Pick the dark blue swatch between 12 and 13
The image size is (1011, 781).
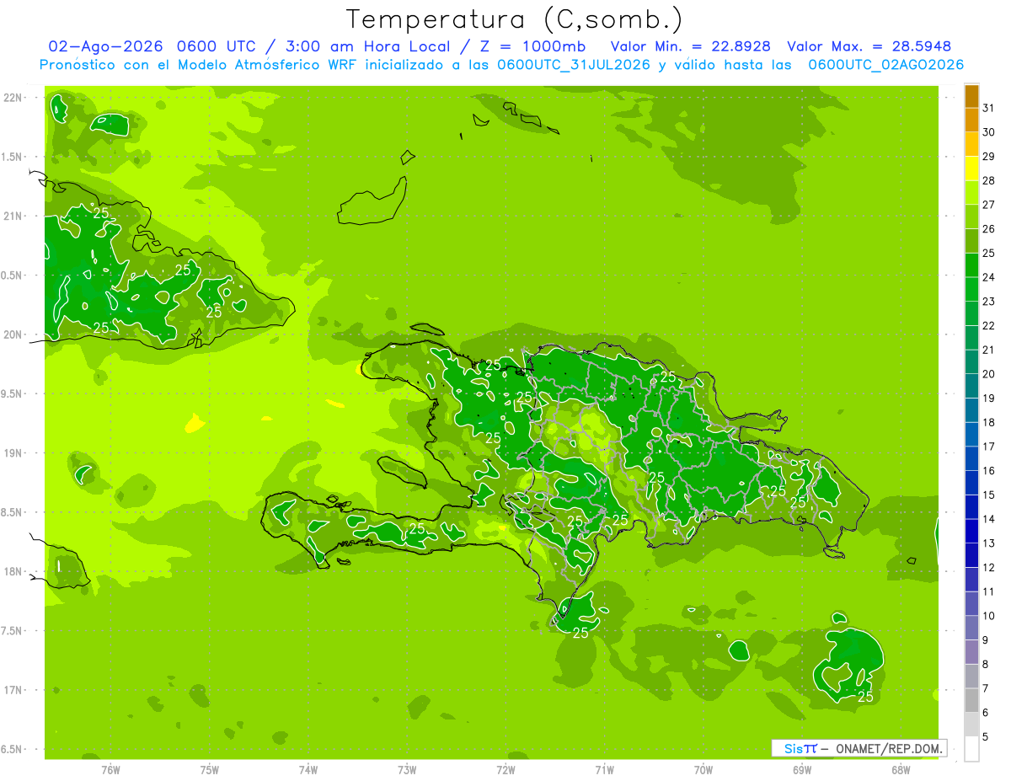tap(971, 555)
